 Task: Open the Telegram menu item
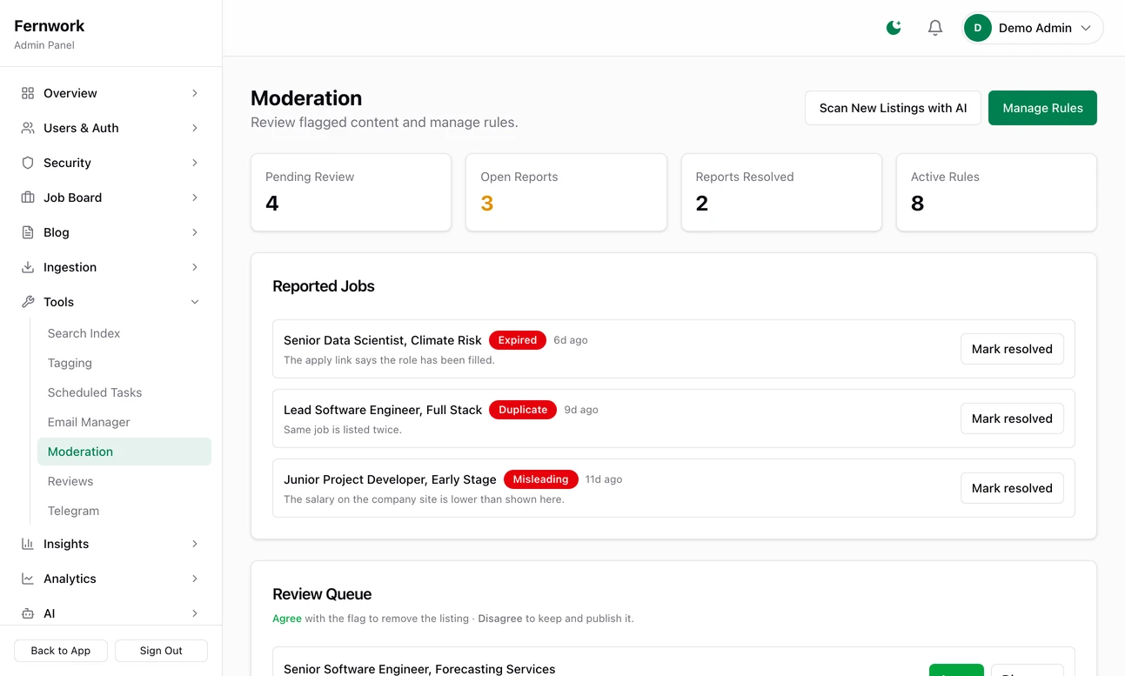click(x=124, y=511)
